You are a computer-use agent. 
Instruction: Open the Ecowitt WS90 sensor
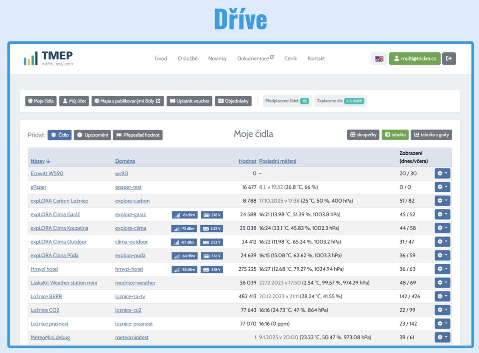click(x=47, y=174)
